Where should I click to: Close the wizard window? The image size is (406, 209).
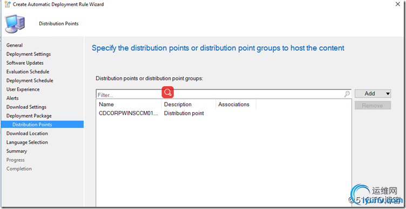click(397, 4)
